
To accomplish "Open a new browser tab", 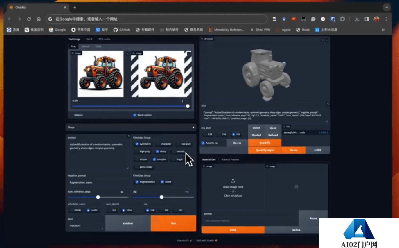I will click(x=75, y=7).
